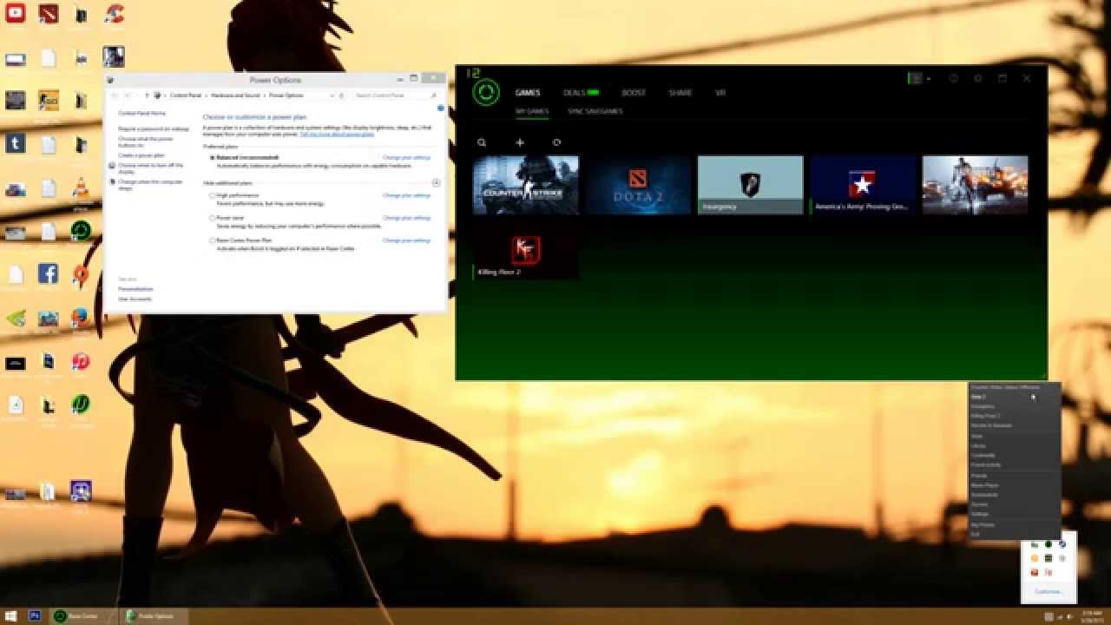Switch to the SHARE tab
Viewport: 1111px width, 625px height.
680,93
